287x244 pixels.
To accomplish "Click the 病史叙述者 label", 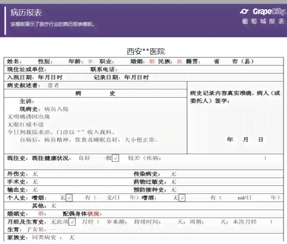I will point(24,86).
